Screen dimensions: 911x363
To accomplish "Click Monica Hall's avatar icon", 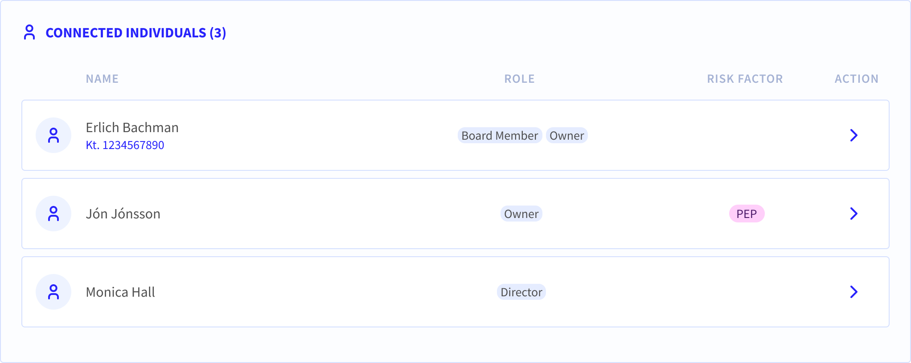I will tap(53, 292).
